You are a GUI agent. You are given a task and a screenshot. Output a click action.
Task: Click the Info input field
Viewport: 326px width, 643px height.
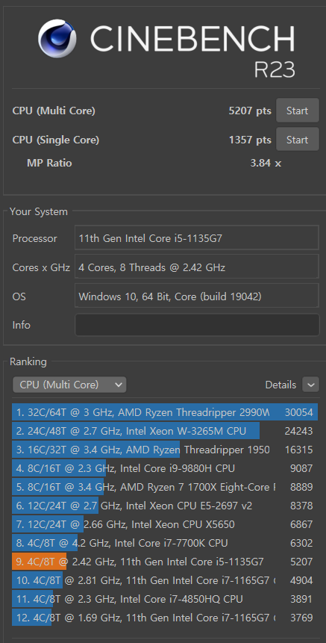197,325
